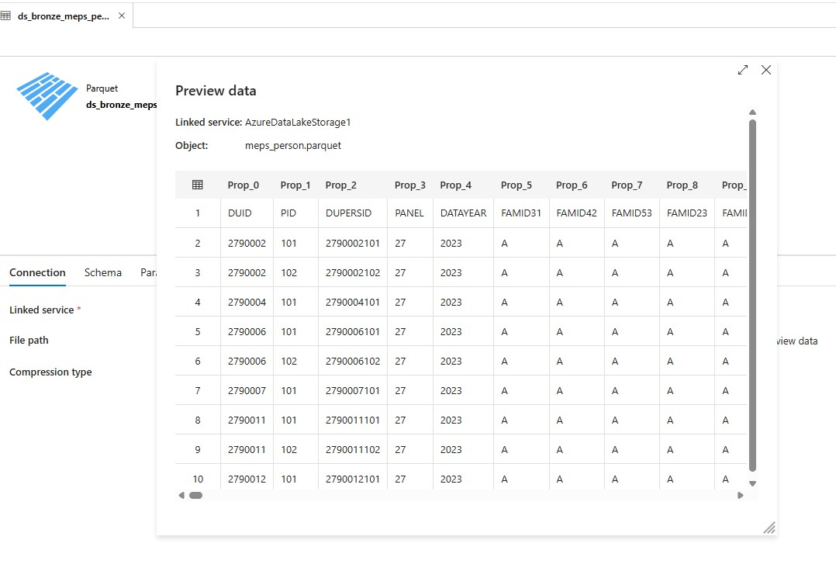836x571 pixels.
Task: Click the cell with value 2790012101
Action: [353, 479]
